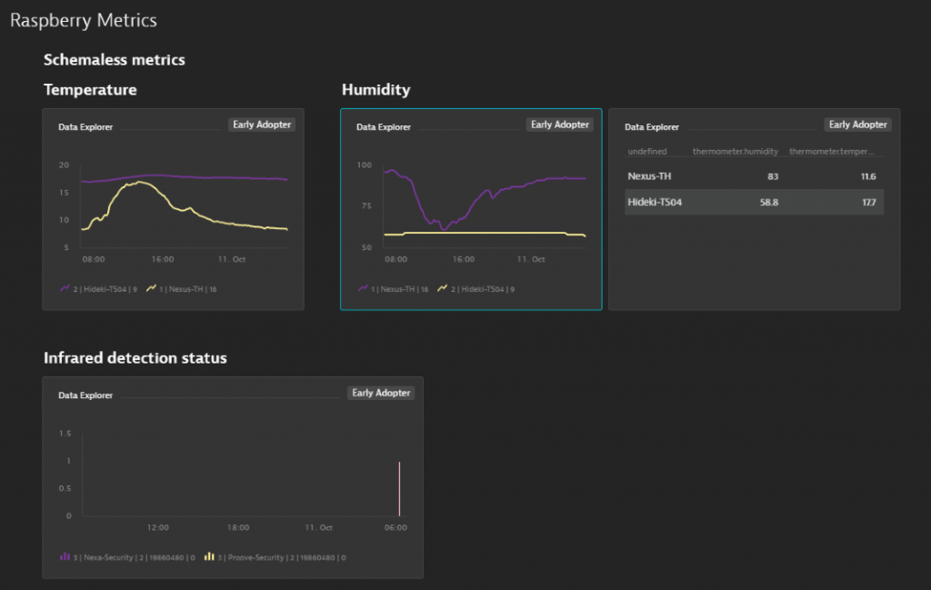The image size is (931, 590).
Task: Click the Data Explorer title on the Infrared panel
Action: pyautogui.click(x=85, y=395)
